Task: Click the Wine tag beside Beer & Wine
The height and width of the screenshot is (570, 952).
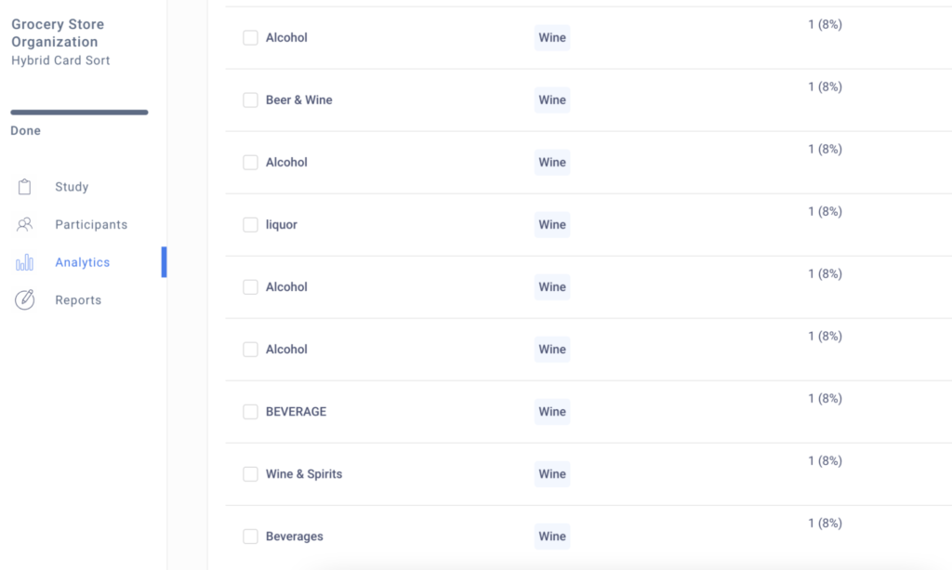Action: 552,99
